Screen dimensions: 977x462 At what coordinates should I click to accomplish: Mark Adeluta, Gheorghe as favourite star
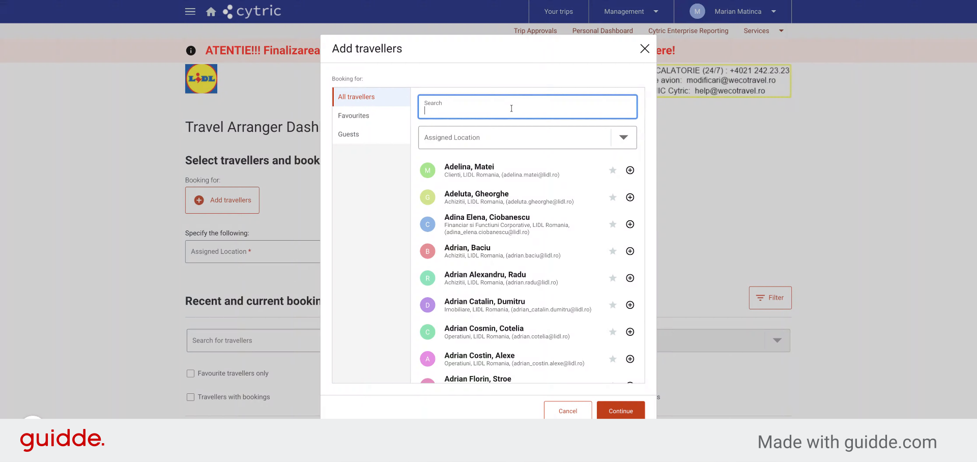pos(613,197)
